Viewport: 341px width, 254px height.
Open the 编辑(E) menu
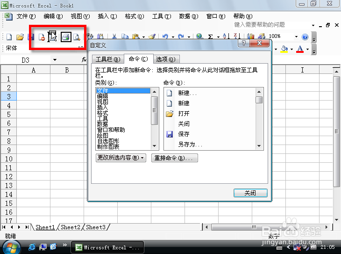pyautogui.click(x=53, y=16)
